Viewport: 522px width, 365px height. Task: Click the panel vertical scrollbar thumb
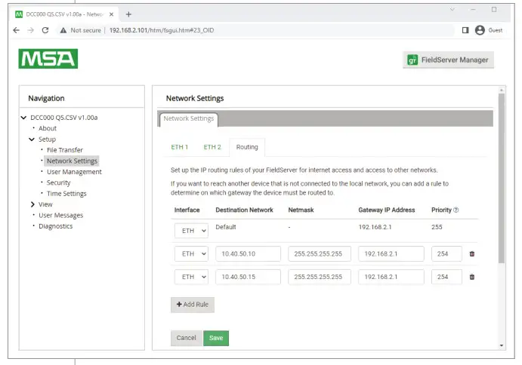click(502, 179)
